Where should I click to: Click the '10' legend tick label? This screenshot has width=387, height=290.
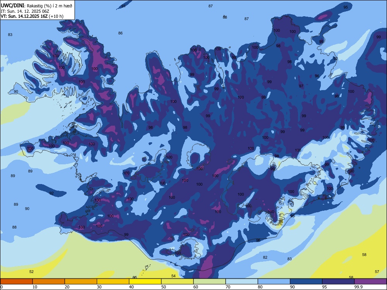[x=35, y=287]
